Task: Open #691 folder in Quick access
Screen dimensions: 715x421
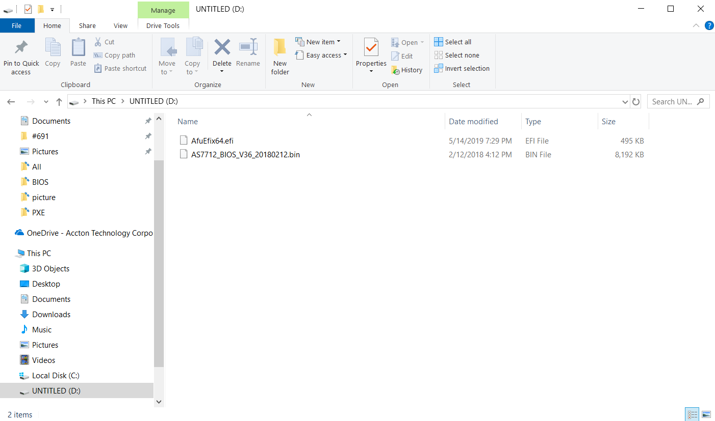Action: (40, 136)
